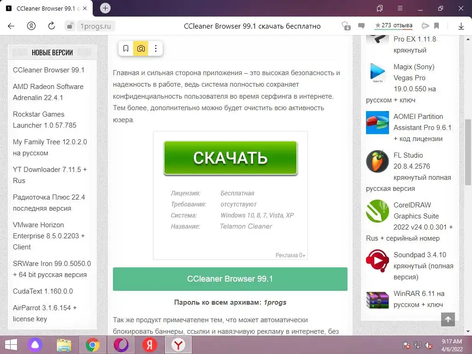
Task: Open Pro EX 1.11.8 крякнутый link
Action: [415, 45]
